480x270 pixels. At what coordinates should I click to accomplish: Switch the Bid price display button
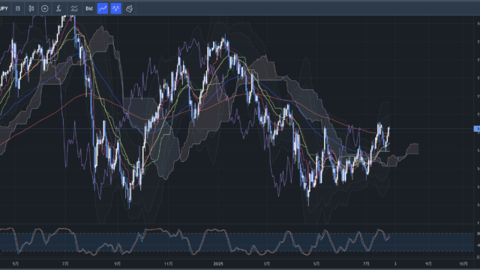coord(89,8)
